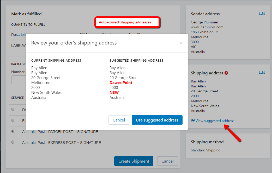Edit the Shipping address

(x=262, y=72)
